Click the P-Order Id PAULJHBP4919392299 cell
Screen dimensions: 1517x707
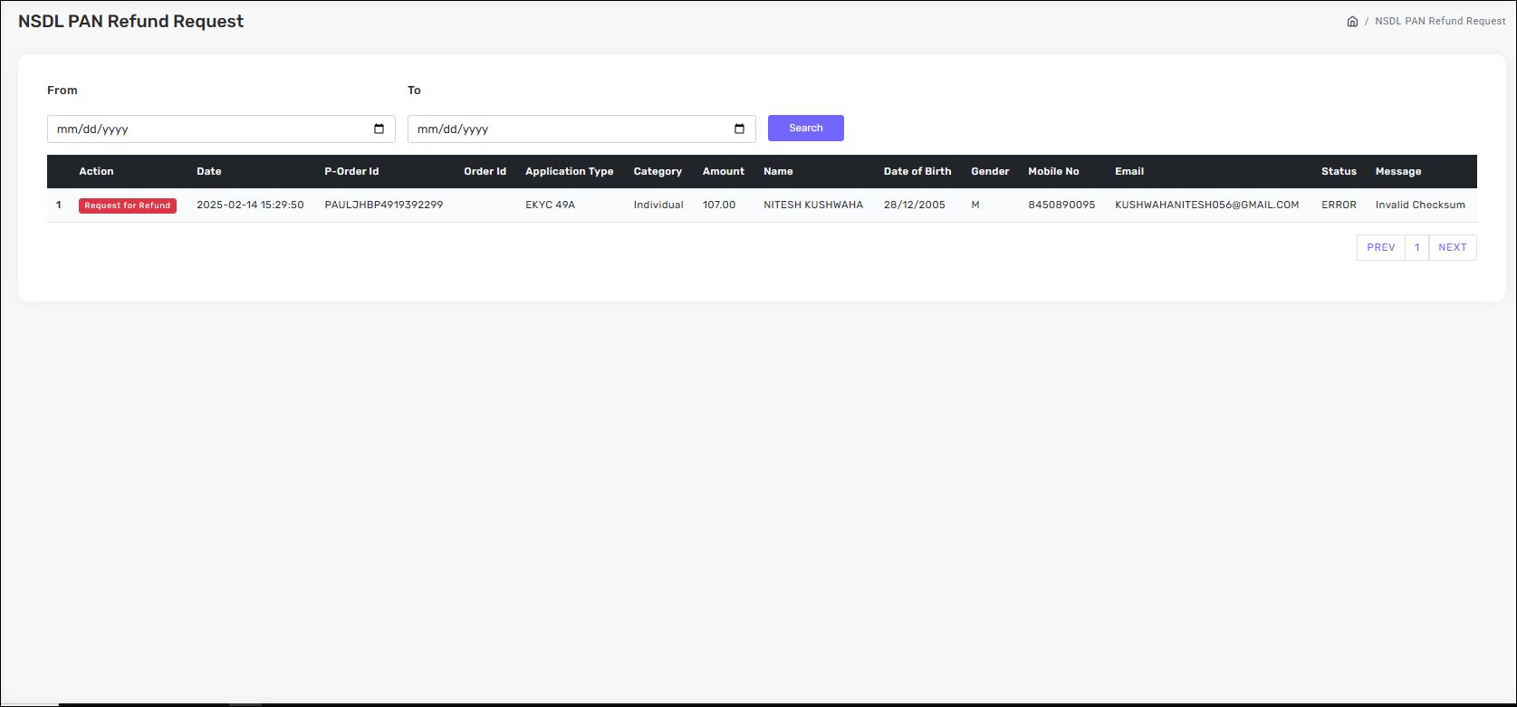[x=383, y=205]
